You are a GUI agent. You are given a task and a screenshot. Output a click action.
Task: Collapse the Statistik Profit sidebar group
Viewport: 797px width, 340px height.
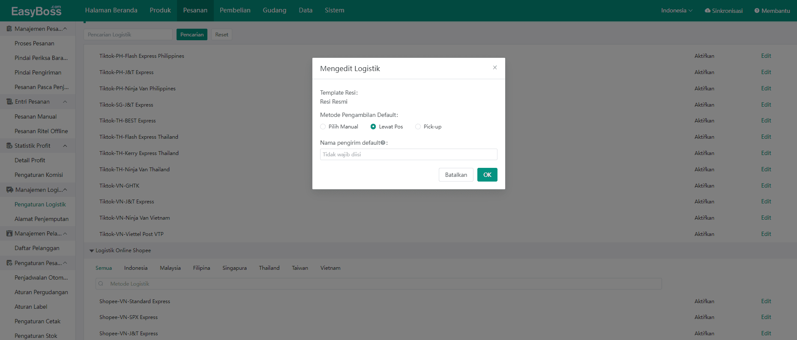click(65, 146)
